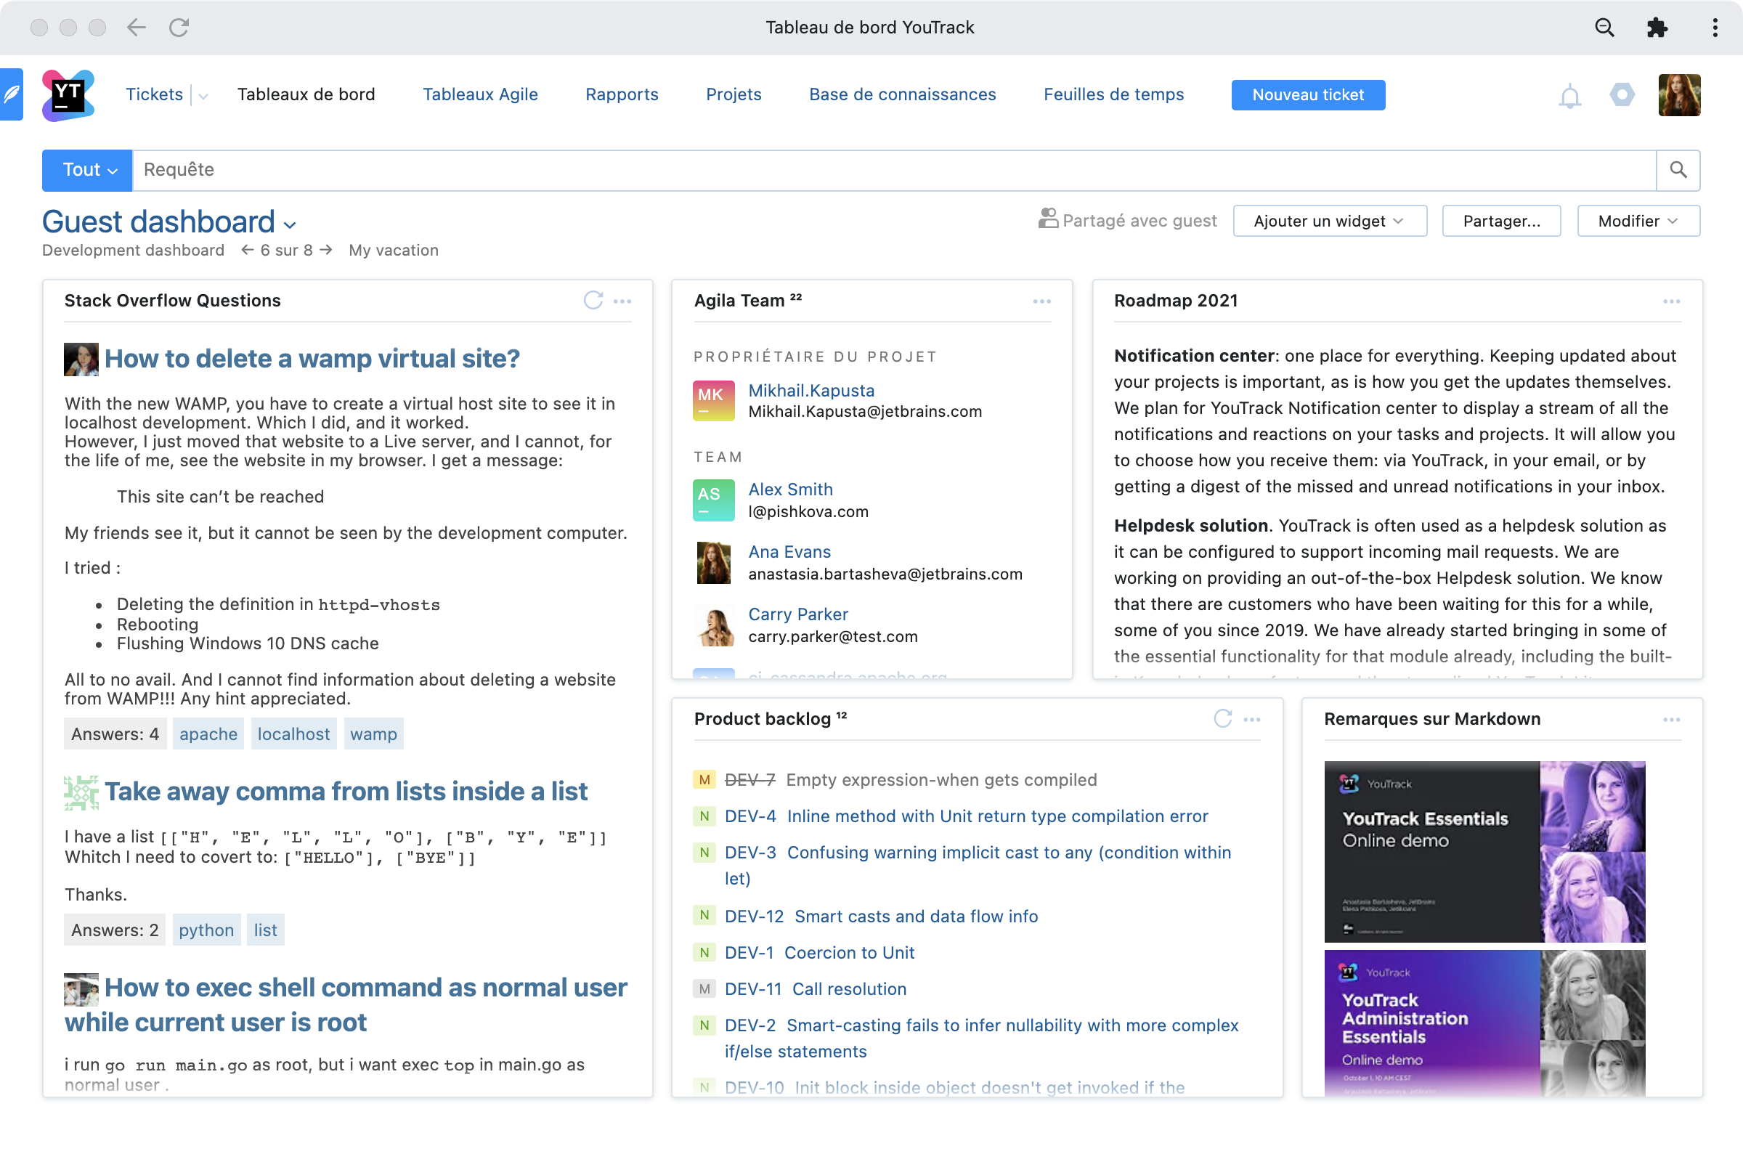Open Stack Overflow Questions widget options menu
This screenshot has width=1743, height=1162.
pyautogui.click(x=622, y=301)
